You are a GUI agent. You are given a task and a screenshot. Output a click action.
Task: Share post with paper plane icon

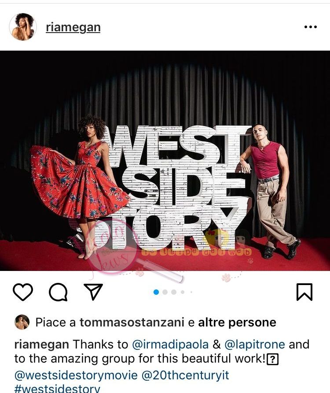(93, 292)
